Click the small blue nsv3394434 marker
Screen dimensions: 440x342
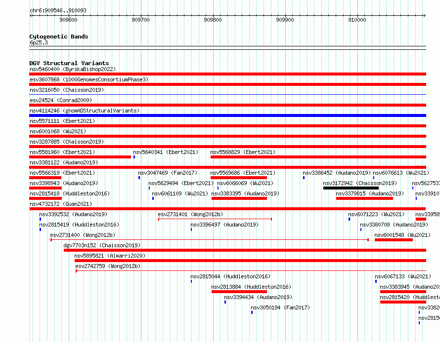click(x=225, y=302)
